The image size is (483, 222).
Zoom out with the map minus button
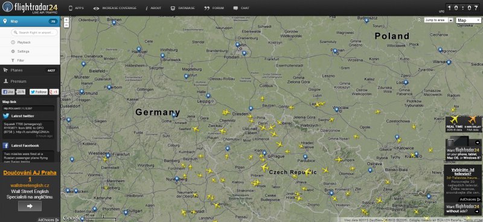click(66, 25)
